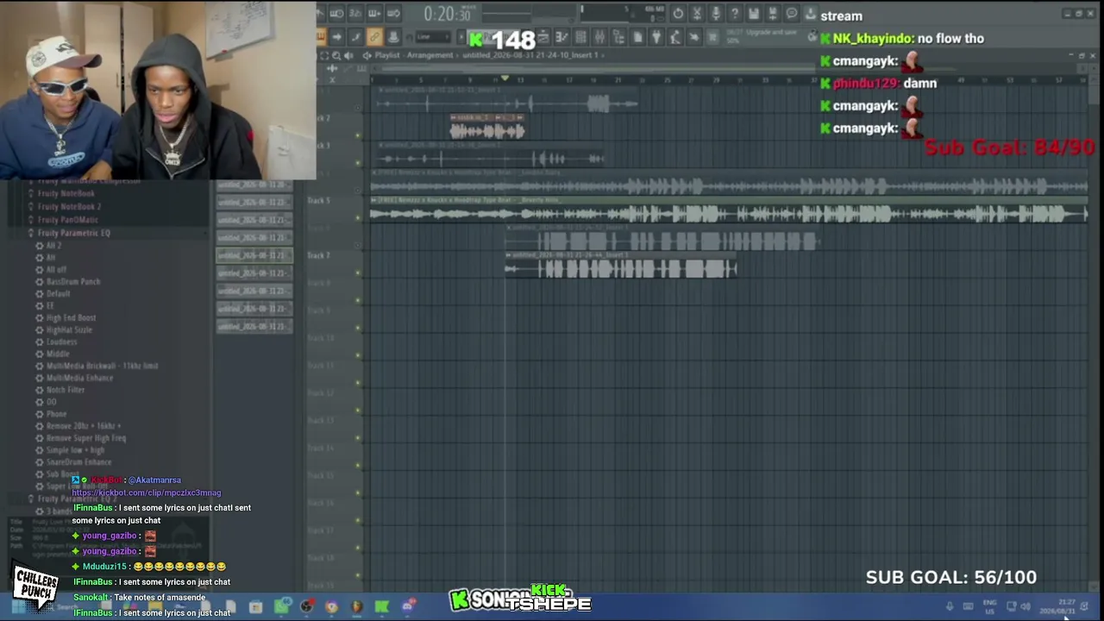This screenshot has width=1104, height=621.
Task: Mute Track 15 using its green dot
Action: click(358, 493)
